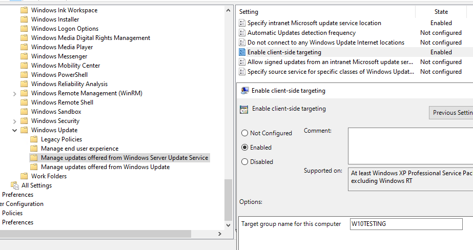
Task: Click the Automatic Updates detection frequency icon
Action: tap(242, 33)
